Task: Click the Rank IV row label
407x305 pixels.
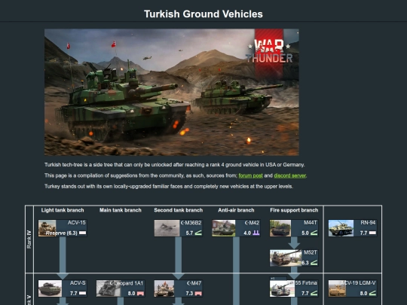Action: pos(29,239)
